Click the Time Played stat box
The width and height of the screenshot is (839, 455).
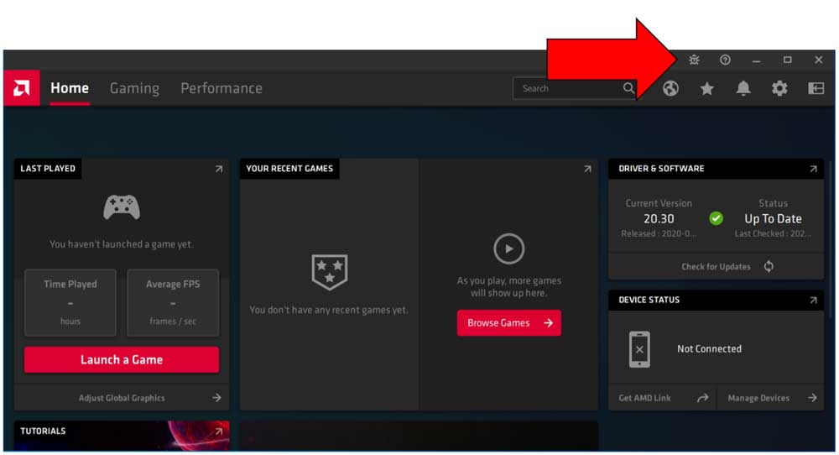70,303
